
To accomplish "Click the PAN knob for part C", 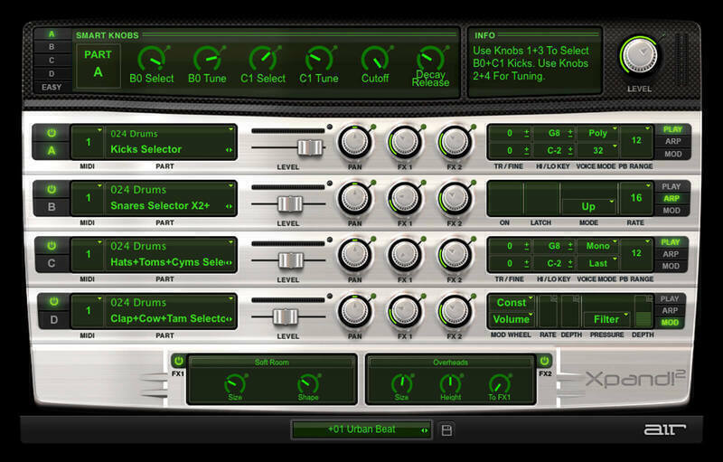I will coord(355,255).
